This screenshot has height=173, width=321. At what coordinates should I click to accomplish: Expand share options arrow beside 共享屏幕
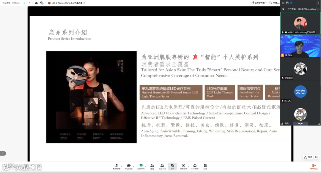146,166
